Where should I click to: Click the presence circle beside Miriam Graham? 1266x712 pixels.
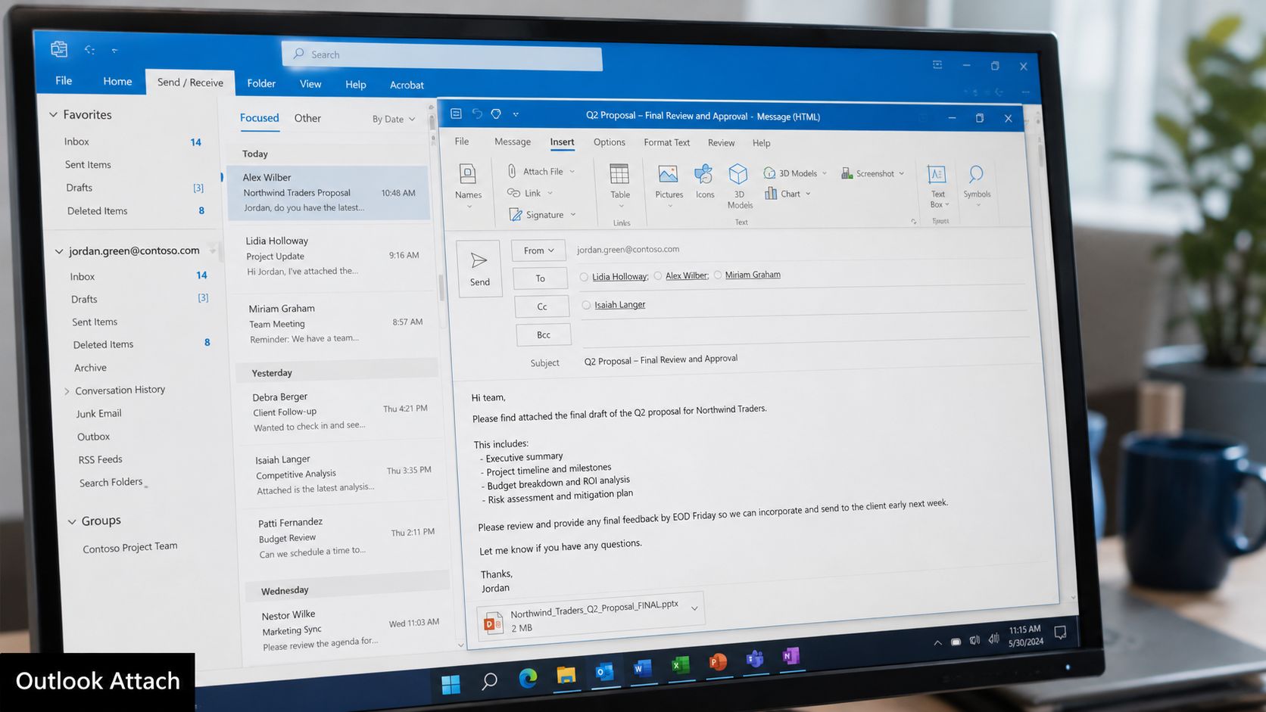(x=717, y=275)
